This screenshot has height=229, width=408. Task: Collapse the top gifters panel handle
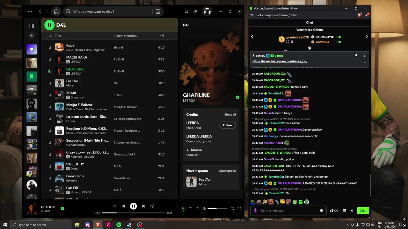coord(310,48)
